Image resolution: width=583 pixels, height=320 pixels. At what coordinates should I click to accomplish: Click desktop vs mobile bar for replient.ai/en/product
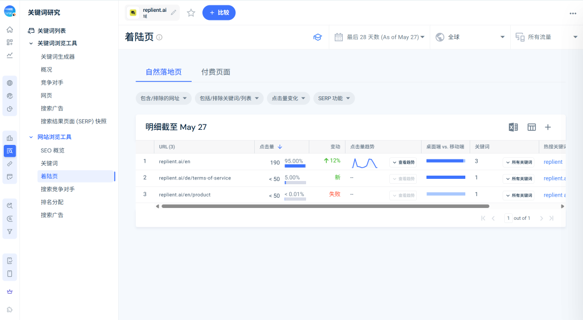click(x=446, y=194)
